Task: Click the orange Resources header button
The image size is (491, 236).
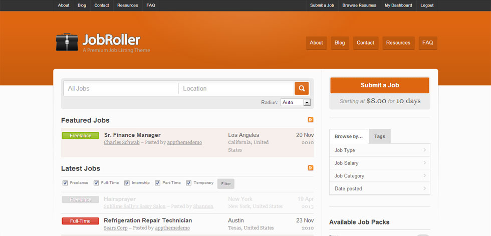Action: [x=398, y=43]
